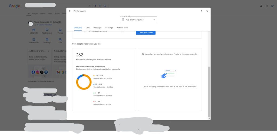
Task: Click the Google Search – mobile label
Action: click(103, 78)
